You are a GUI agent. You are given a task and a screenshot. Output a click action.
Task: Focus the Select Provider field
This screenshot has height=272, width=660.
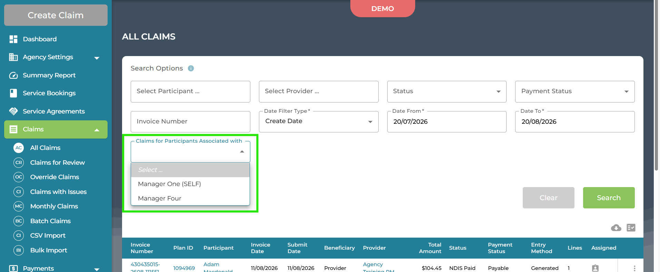coord(319,91)
